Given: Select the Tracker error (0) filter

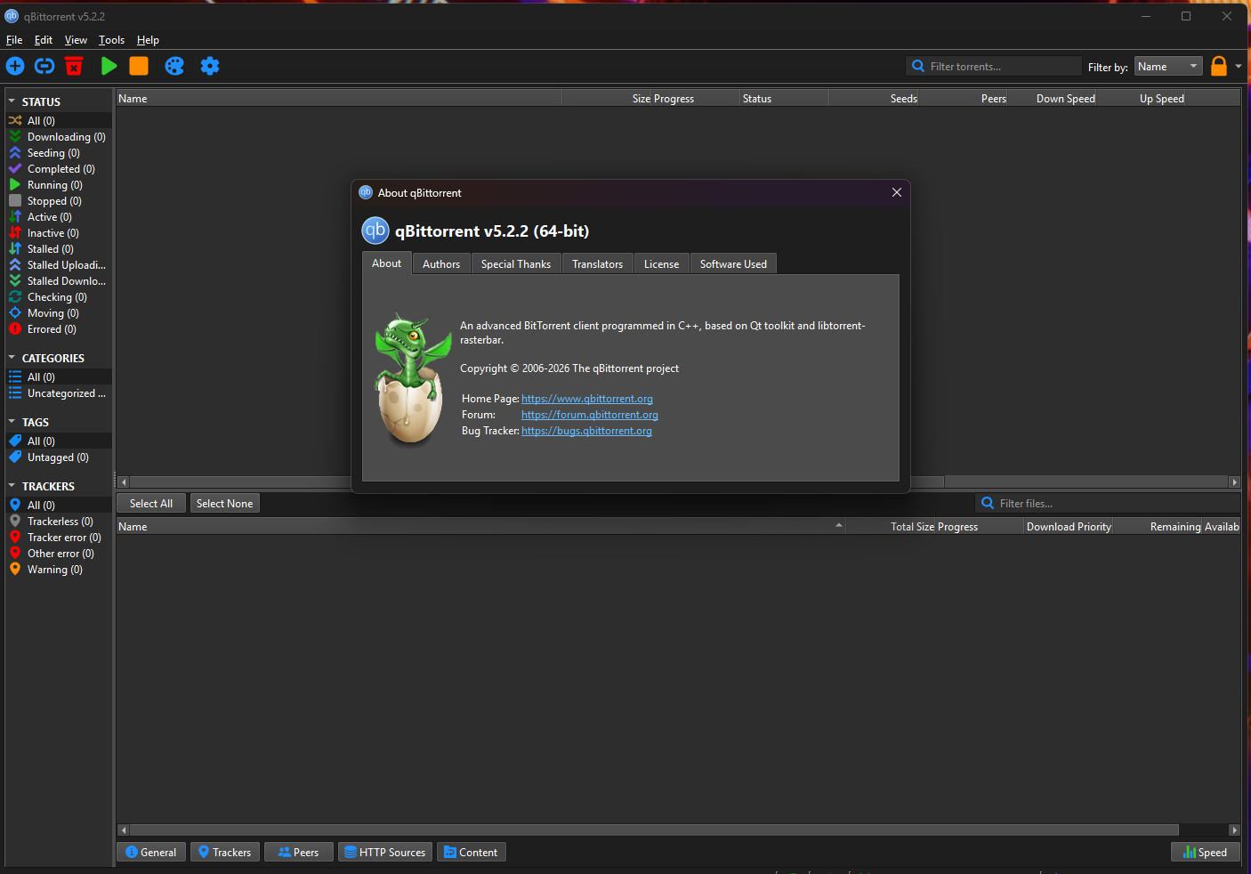Looking at the screenshot, I should click(x=59, y=538).
